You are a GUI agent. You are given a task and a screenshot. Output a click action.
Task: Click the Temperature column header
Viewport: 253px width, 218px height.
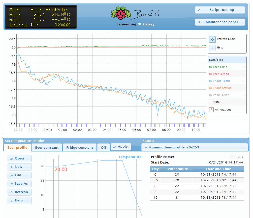pyautogui.click(x=177, y=169)
